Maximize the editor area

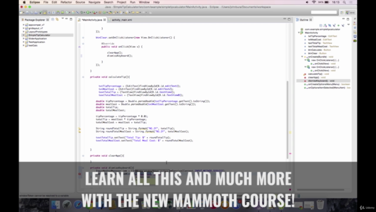pyautogui.click(x=289, y=19)
